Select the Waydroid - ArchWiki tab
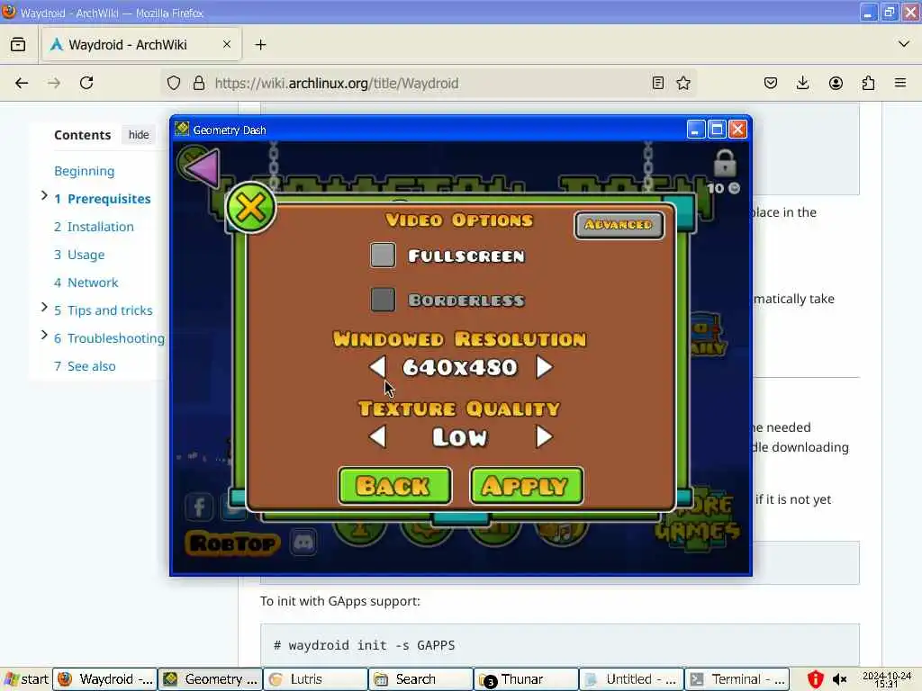 click(141, 45)
